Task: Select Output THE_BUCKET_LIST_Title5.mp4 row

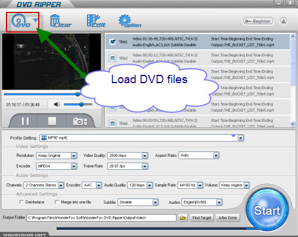Action: tap(242, 110)
